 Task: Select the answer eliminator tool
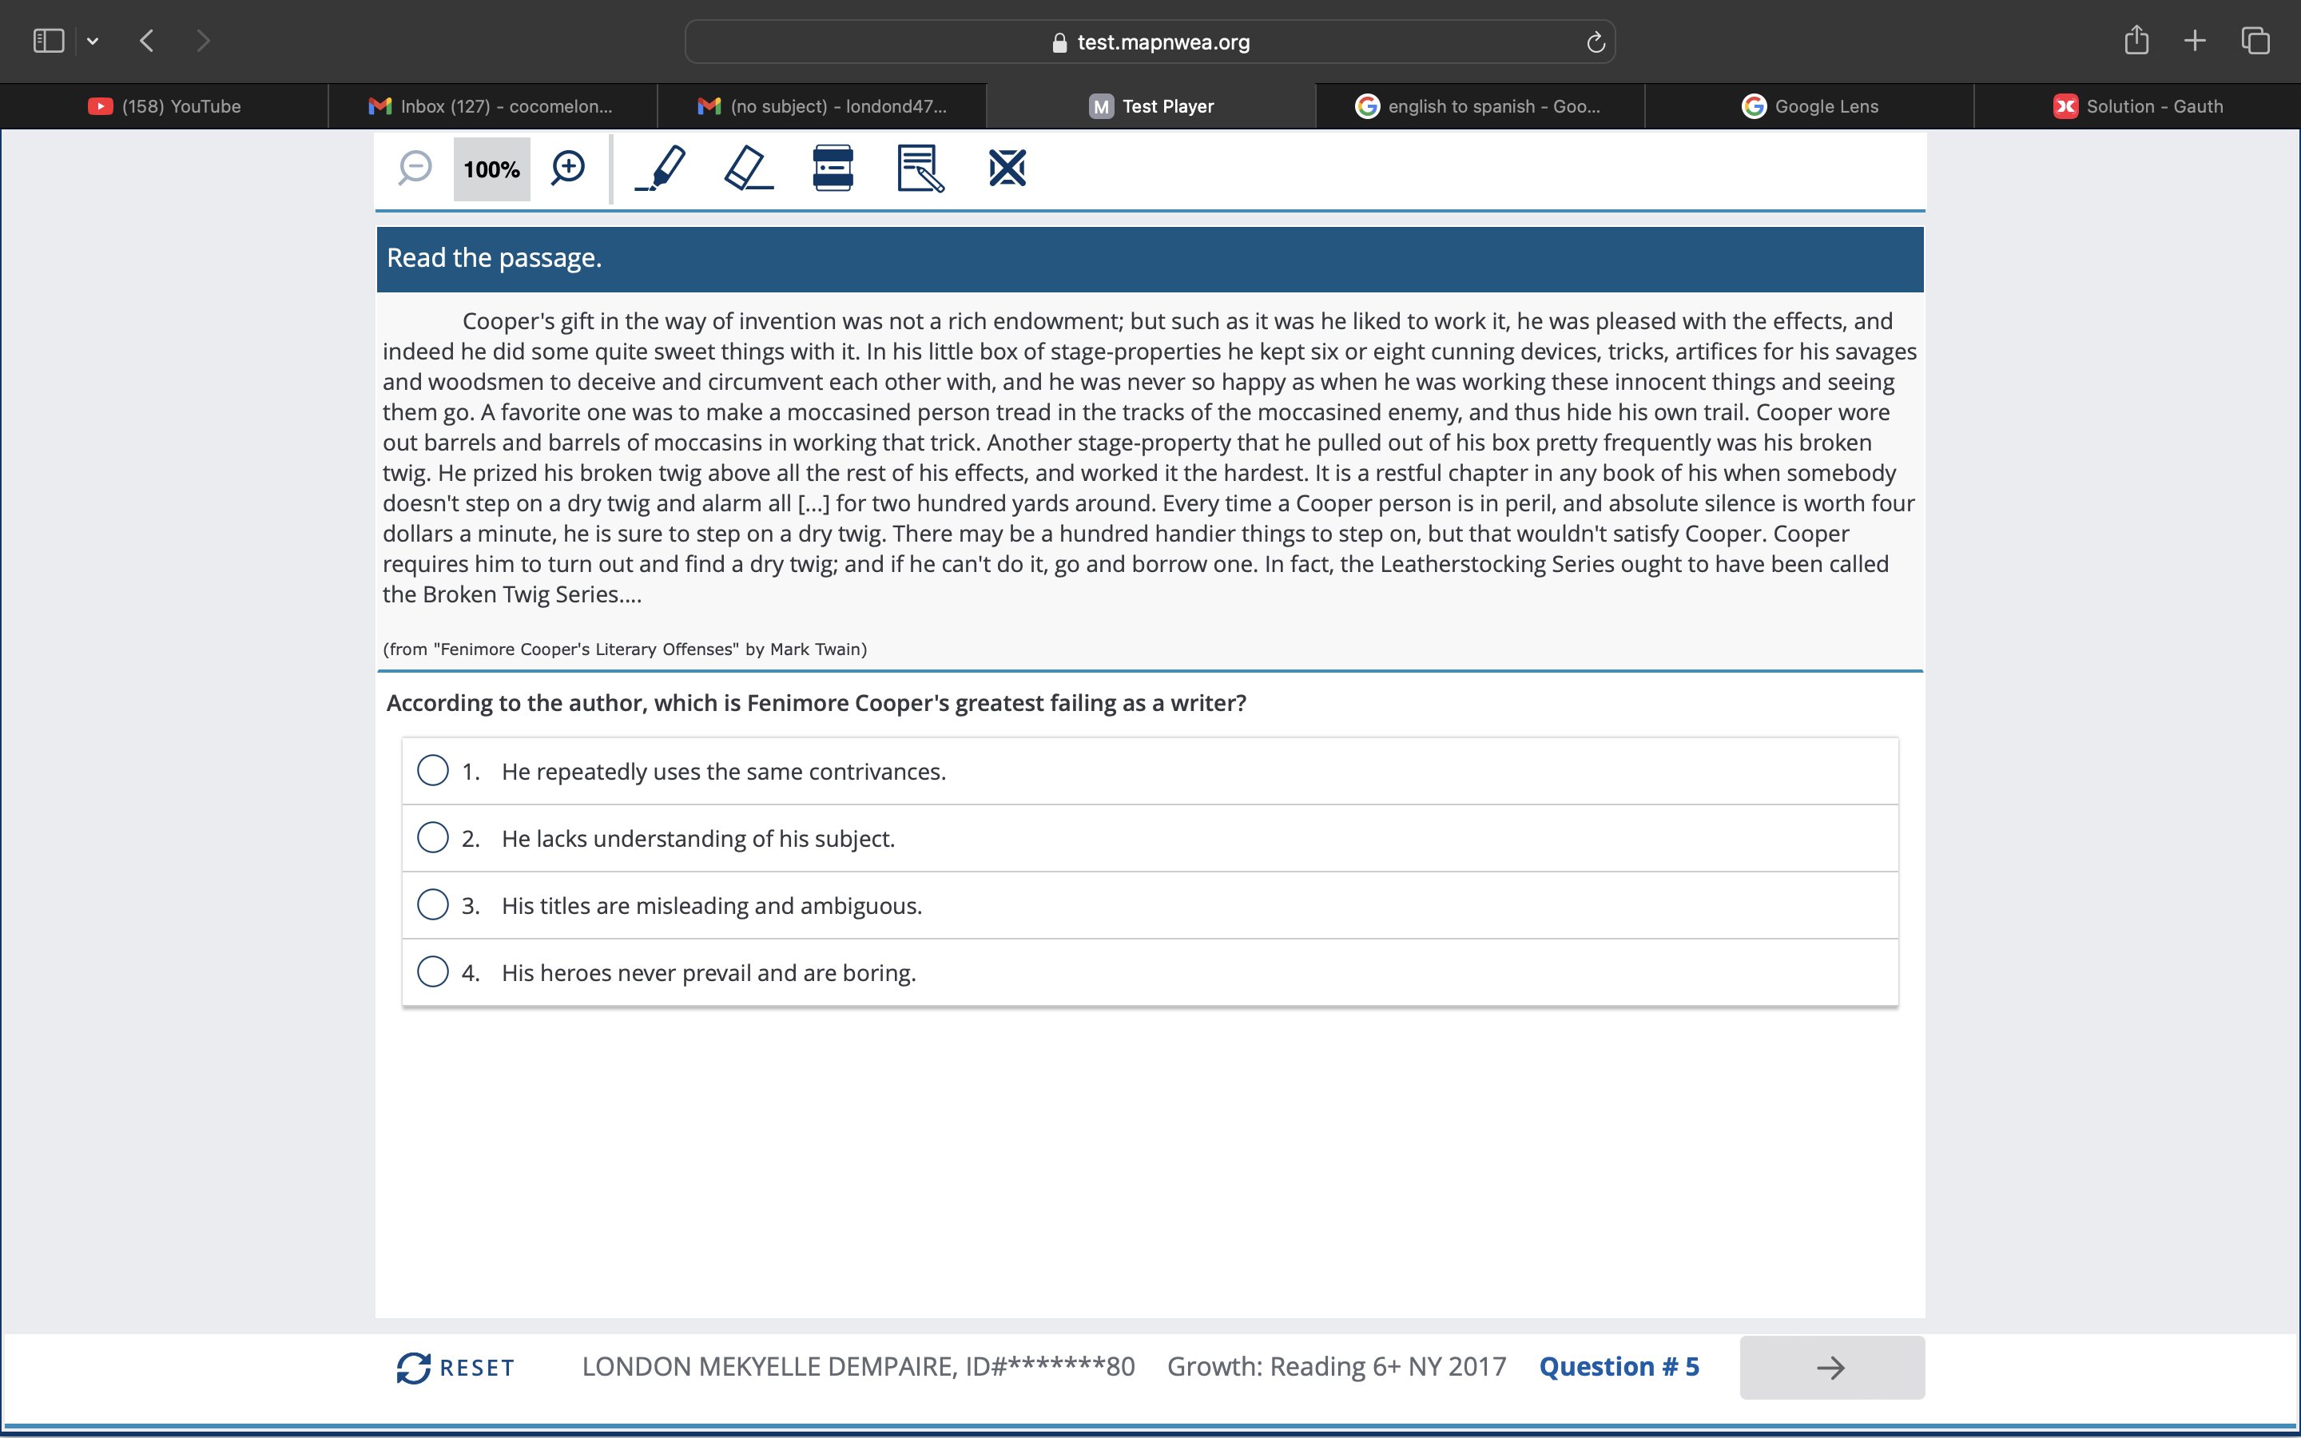pos(1007,169)
